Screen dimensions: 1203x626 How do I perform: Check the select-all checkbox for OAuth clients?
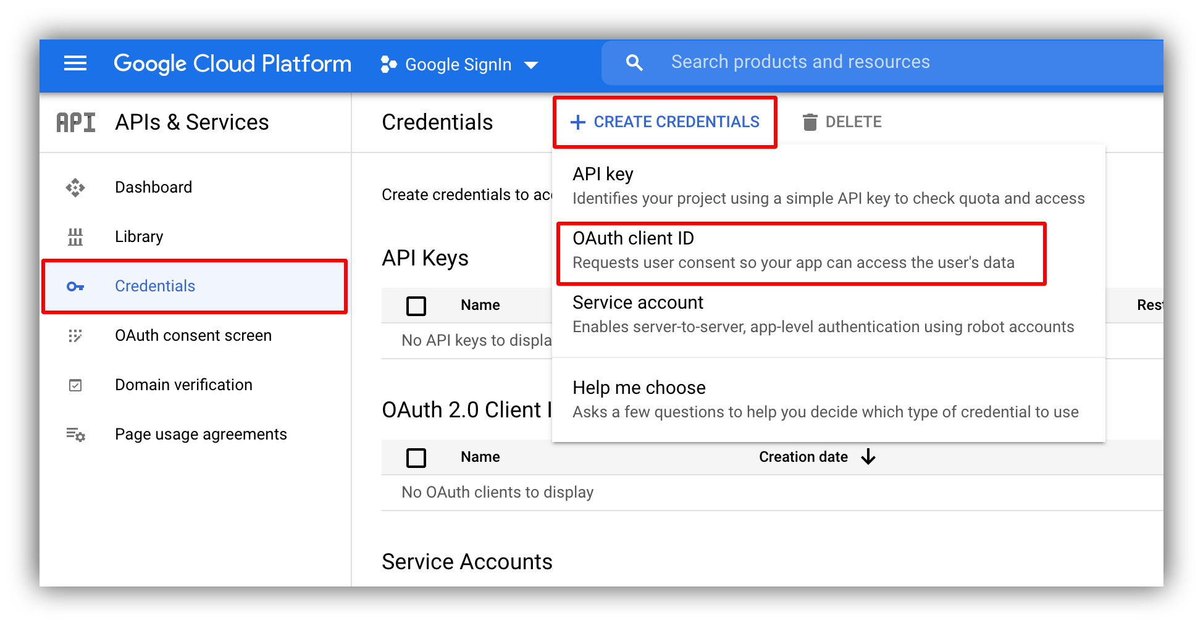coord(416,457)
